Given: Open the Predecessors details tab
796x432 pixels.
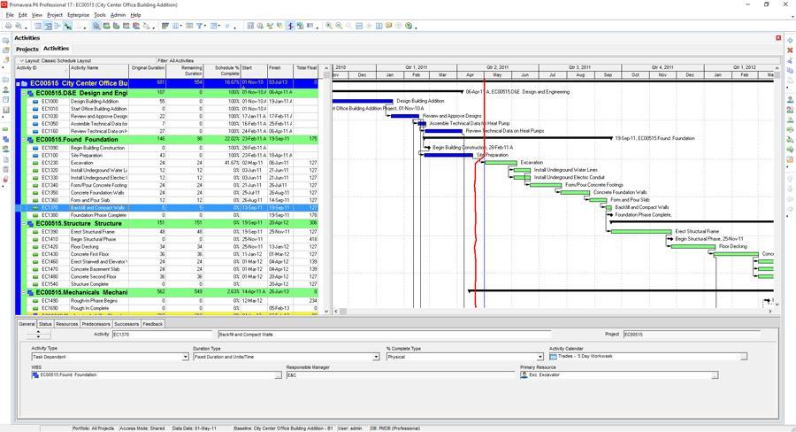Looking at the screenshot, I should (96, 324).
